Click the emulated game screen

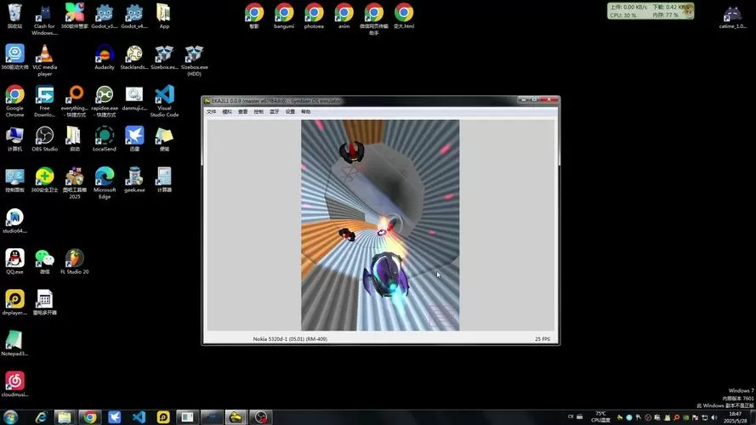pyautogui.click(x=380, y=225)
